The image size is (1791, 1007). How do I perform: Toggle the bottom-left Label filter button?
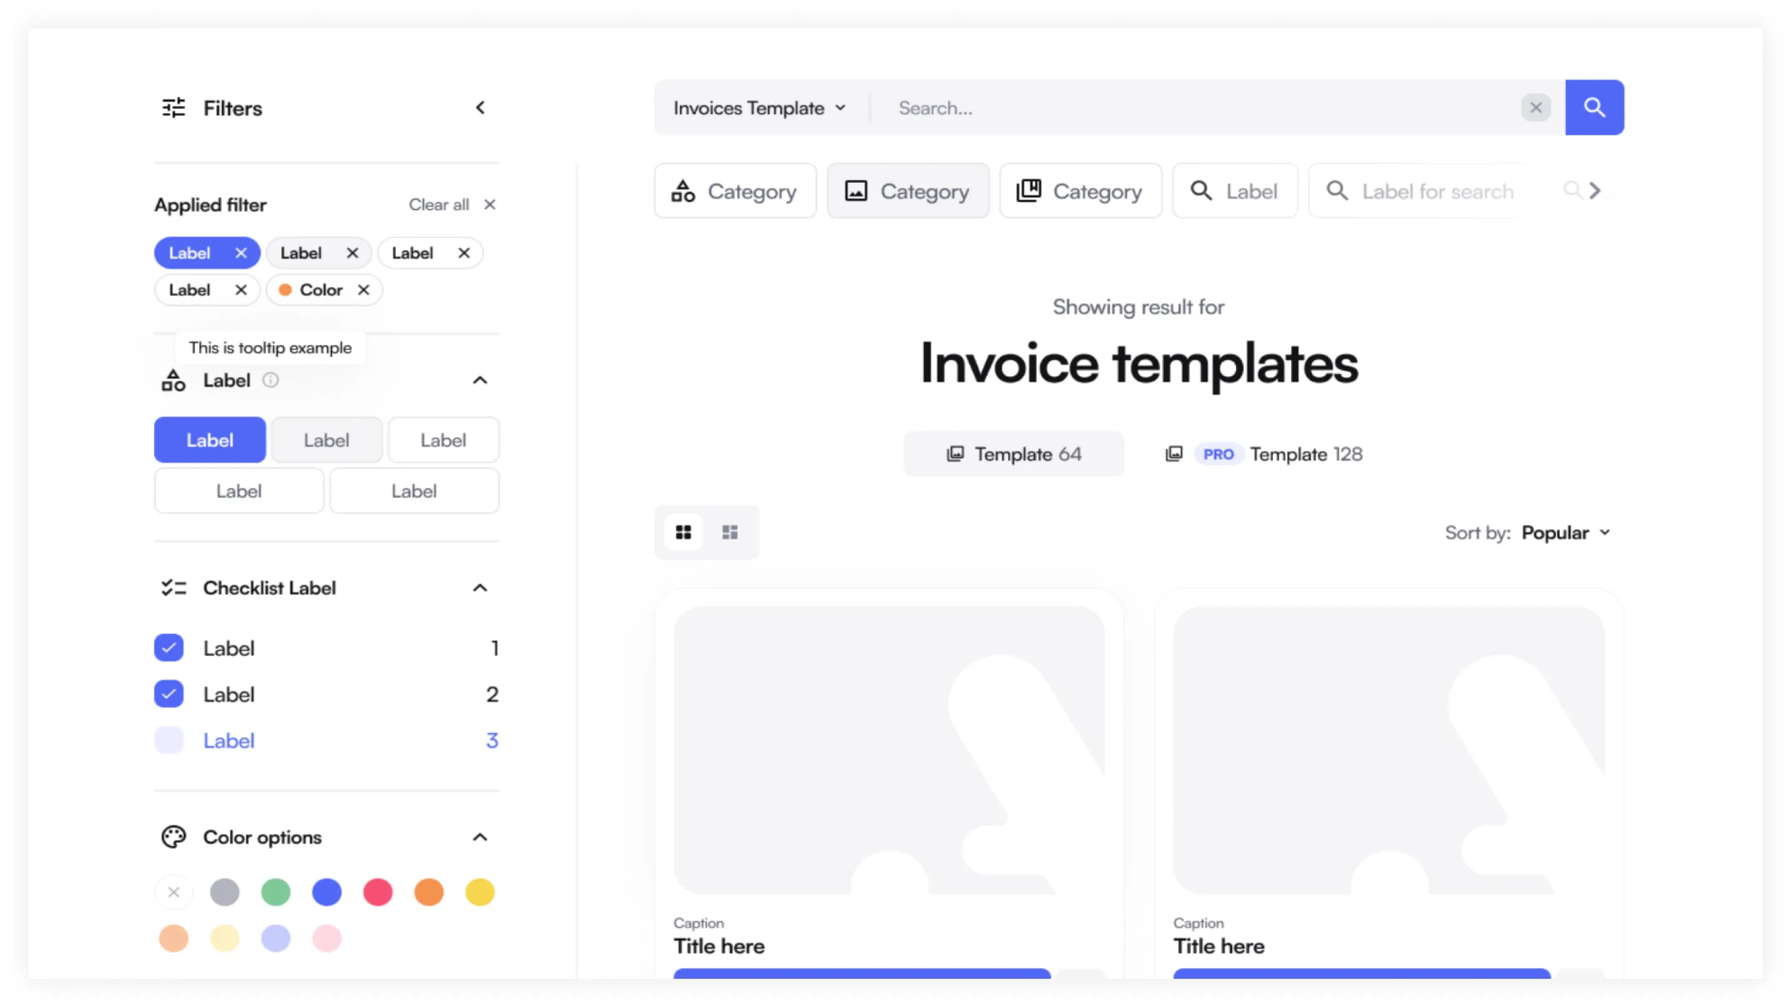tap(239, 490)
